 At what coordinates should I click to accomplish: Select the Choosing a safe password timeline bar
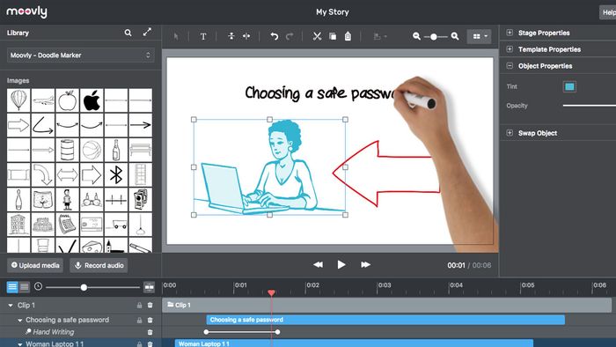pos(385,320)
